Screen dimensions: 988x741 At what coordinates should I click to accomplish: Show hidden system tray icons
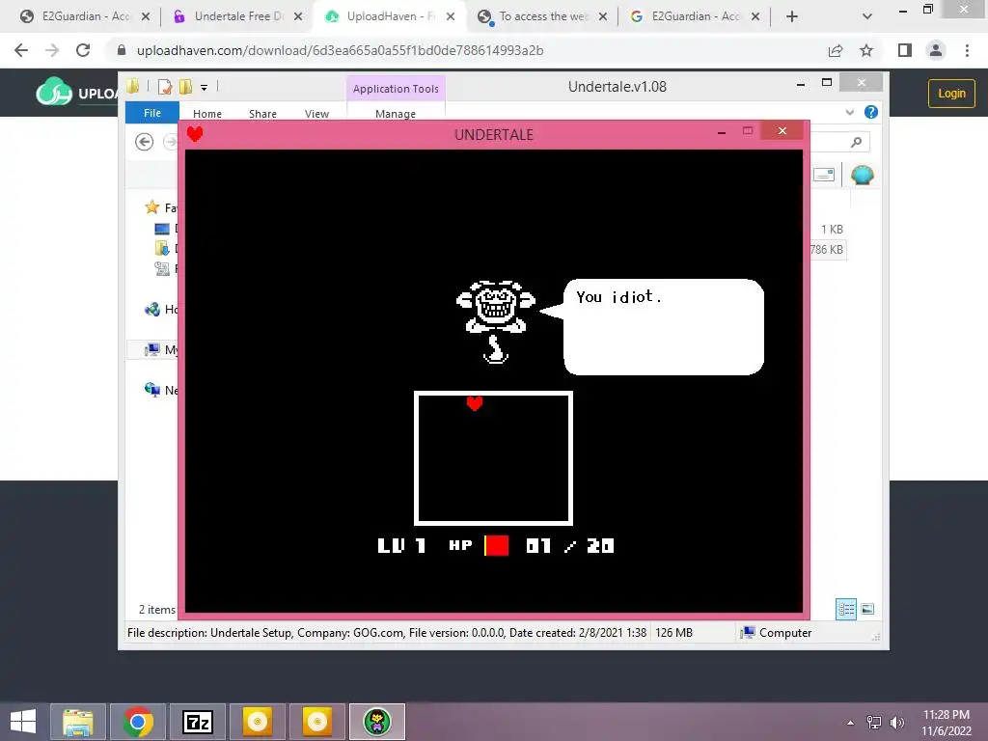coord(850,723)
